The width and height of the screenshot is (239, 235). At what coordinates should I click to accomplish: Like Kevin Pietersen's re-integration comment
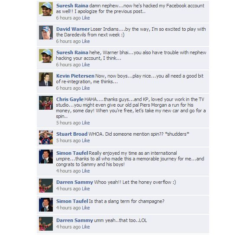[86, 88]
